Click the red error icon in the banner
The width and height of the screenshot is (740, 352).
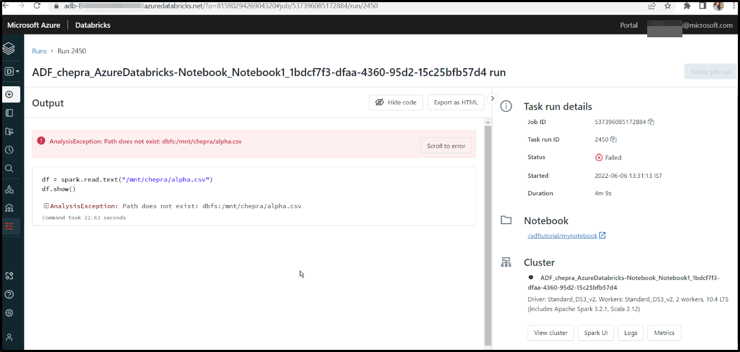[x=41, y=141]
